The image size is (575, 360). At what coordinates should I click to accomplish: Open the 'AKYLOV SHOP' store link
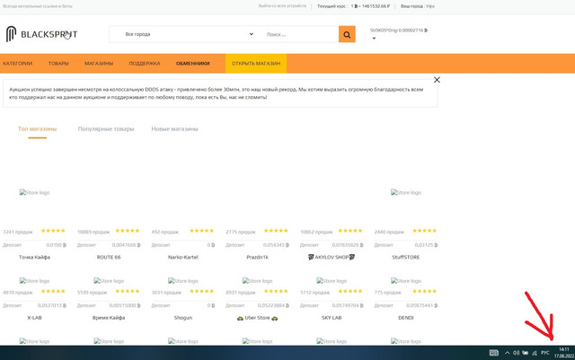click(x=332, y=257)
